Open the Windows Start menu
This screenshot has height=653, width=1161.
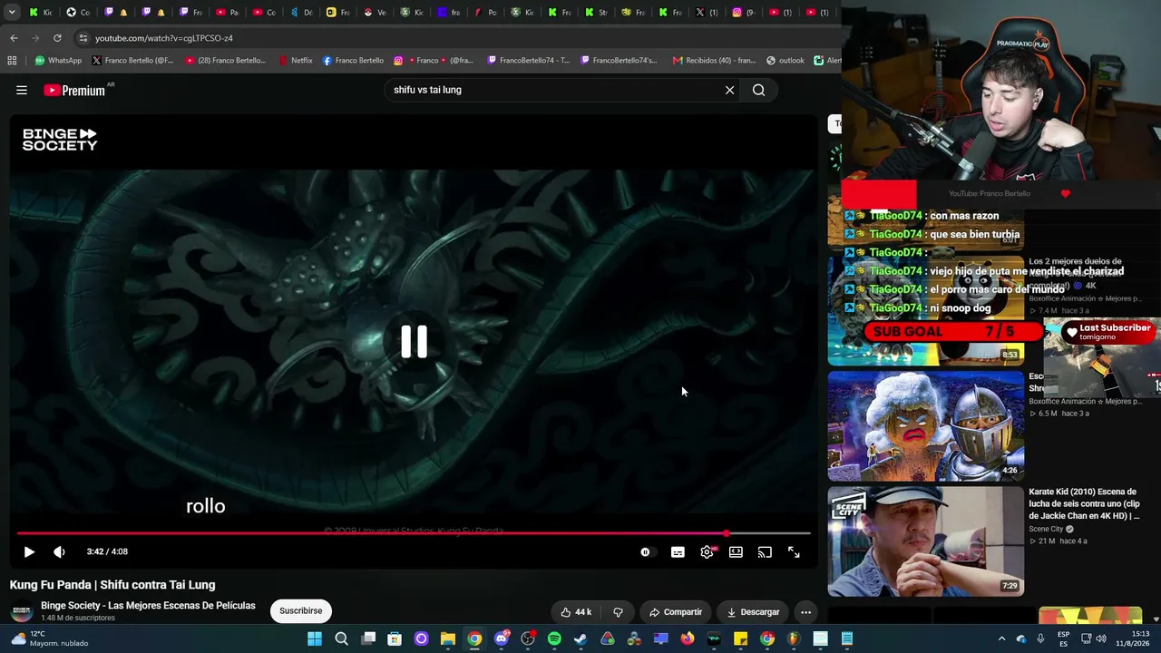[x=315, y=639]
